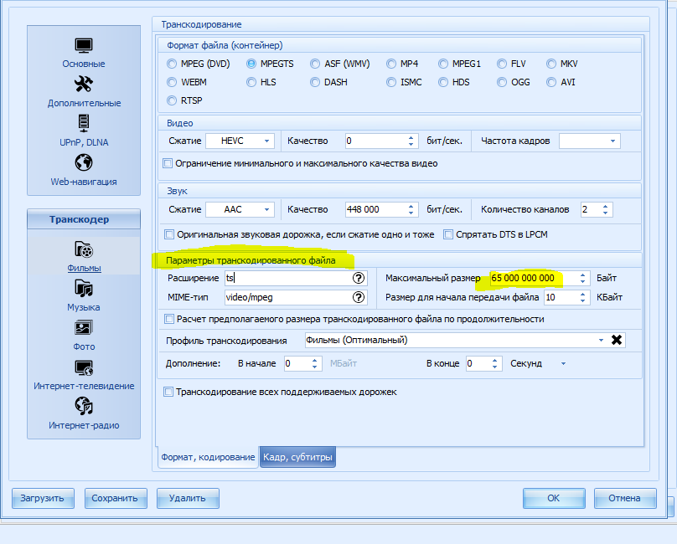The image size is (677, 544).
Task: Click the help icon beside Расширение field
Action: [x=359, y=278]
